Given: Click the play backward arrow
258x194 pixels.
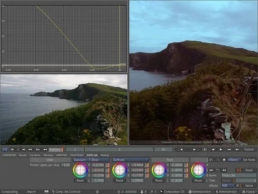Looking at the screenshot, I should 181,149.
